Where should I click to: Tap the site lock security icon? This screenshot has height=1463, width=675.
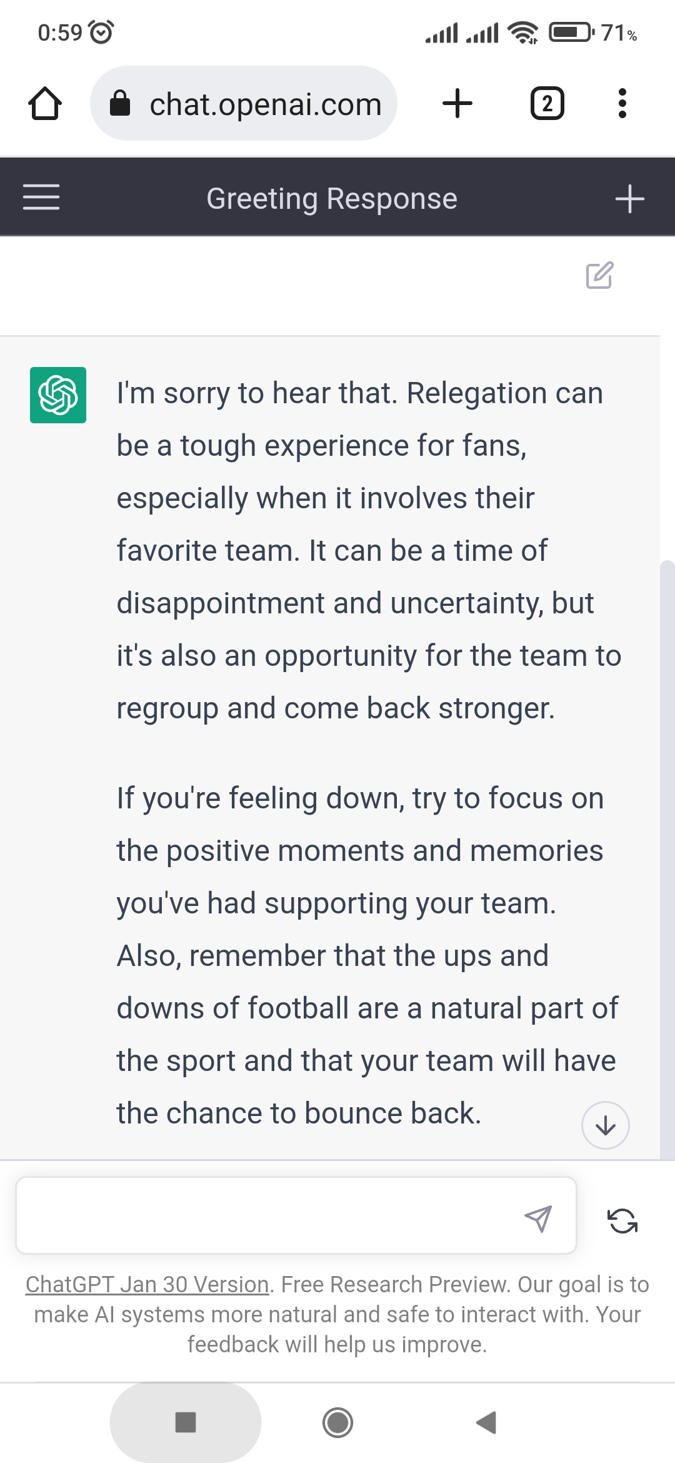pos(120,104)
